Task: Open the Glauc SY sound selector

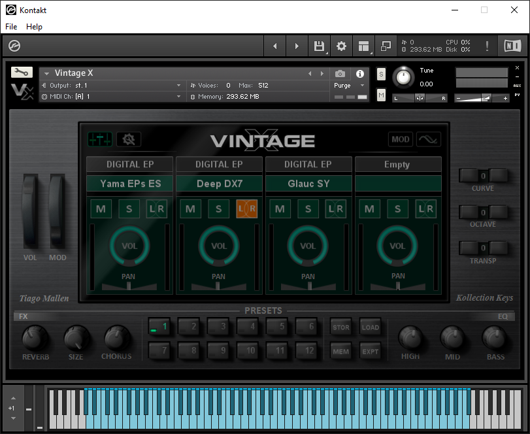Action: tap(308, 184)
